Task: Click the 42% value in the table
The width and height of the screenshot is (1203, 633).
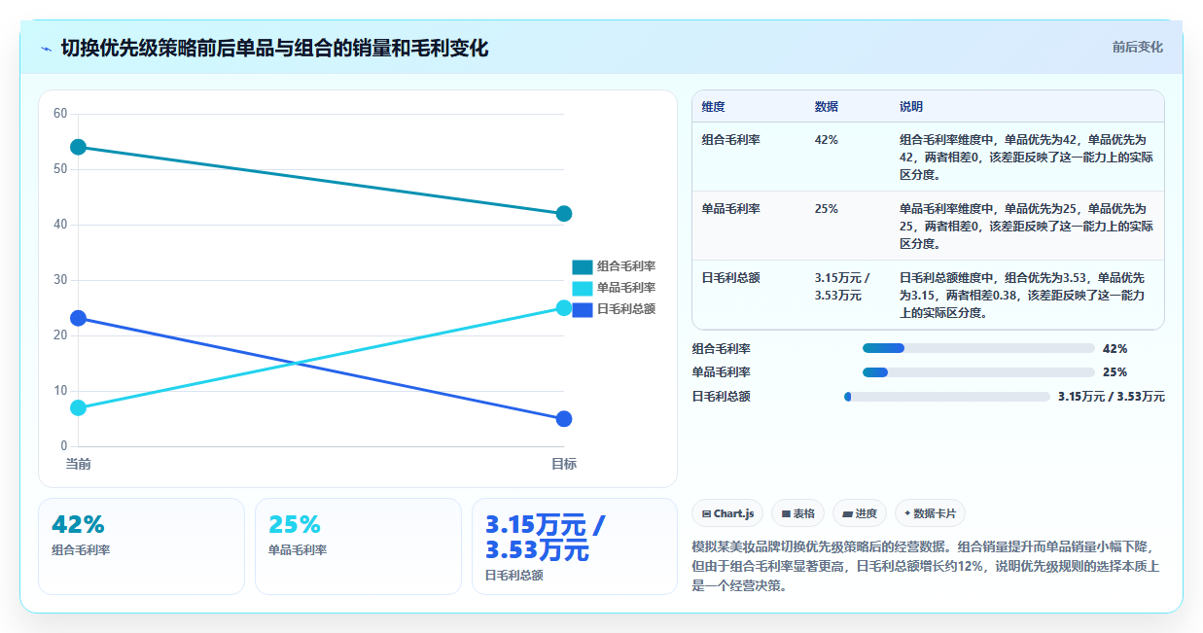Action: pos(827,140)
